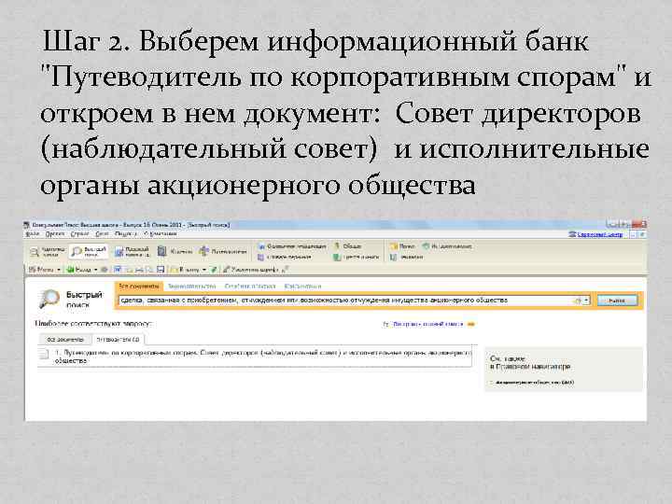Open the Файл menu
The width and height of the screenshot is (672, 504).
tap(33, 234)
